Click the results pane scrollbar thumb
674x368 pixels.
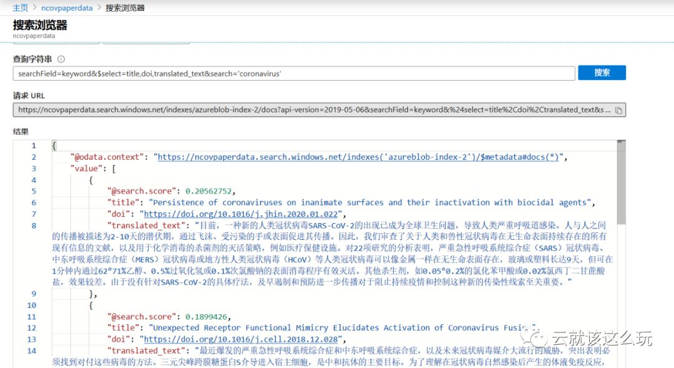click(x=621, y=183)
